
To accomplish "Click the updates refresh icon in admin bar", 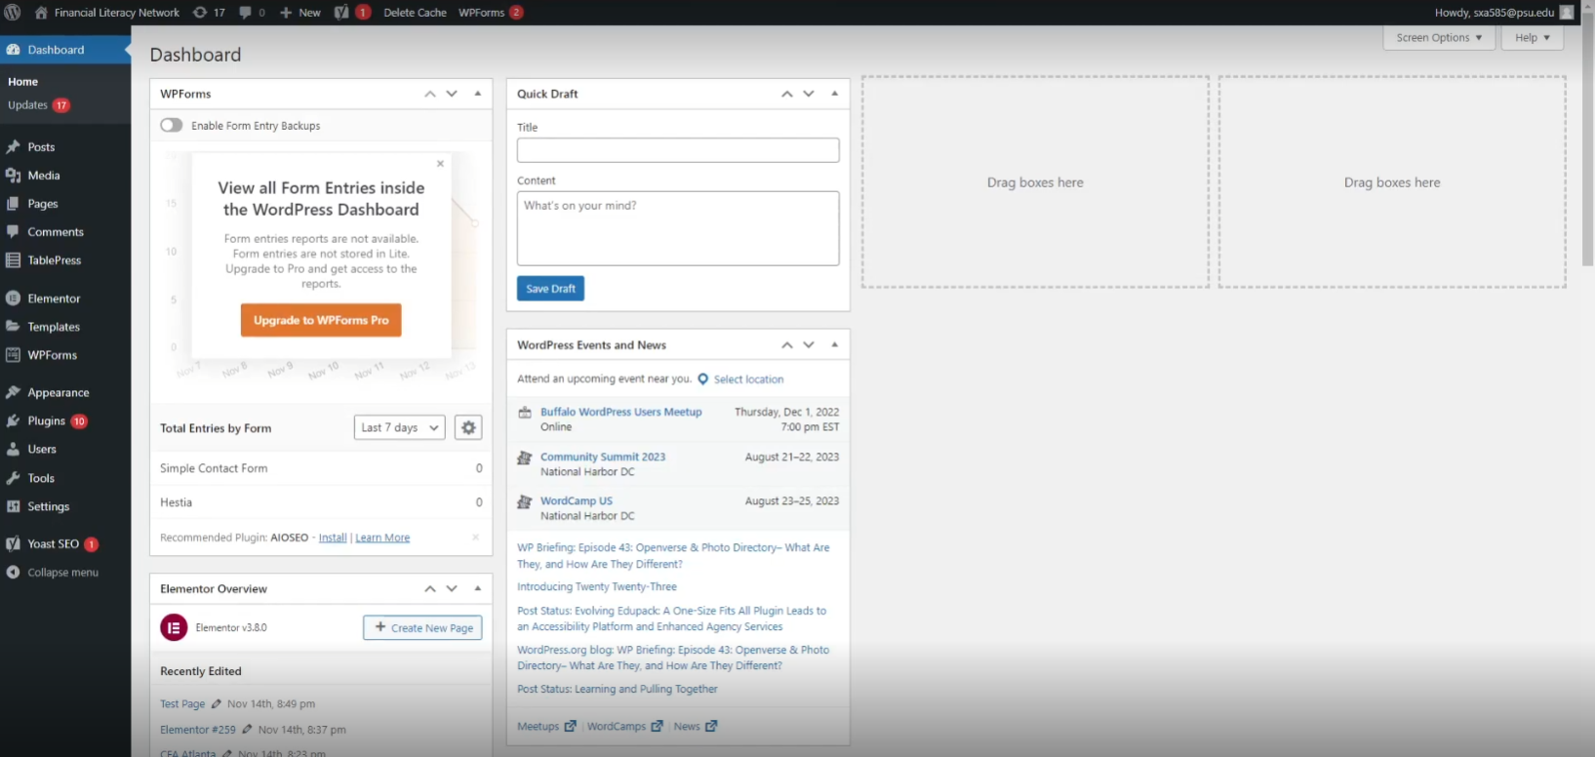I will pyautogui.click(x=200, y=13).
